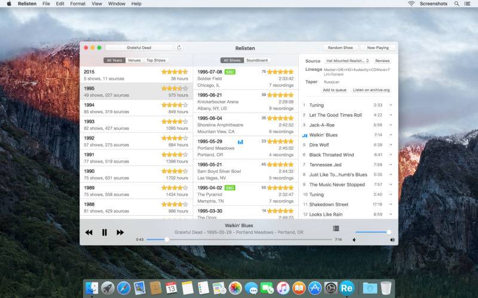The width and height of the screenshot is (478, 298).
Task: Click the Random Show button
Action: 340,48
